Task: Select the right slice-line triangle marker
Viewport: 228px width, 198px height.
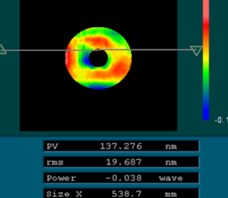Action: (196, 51)
